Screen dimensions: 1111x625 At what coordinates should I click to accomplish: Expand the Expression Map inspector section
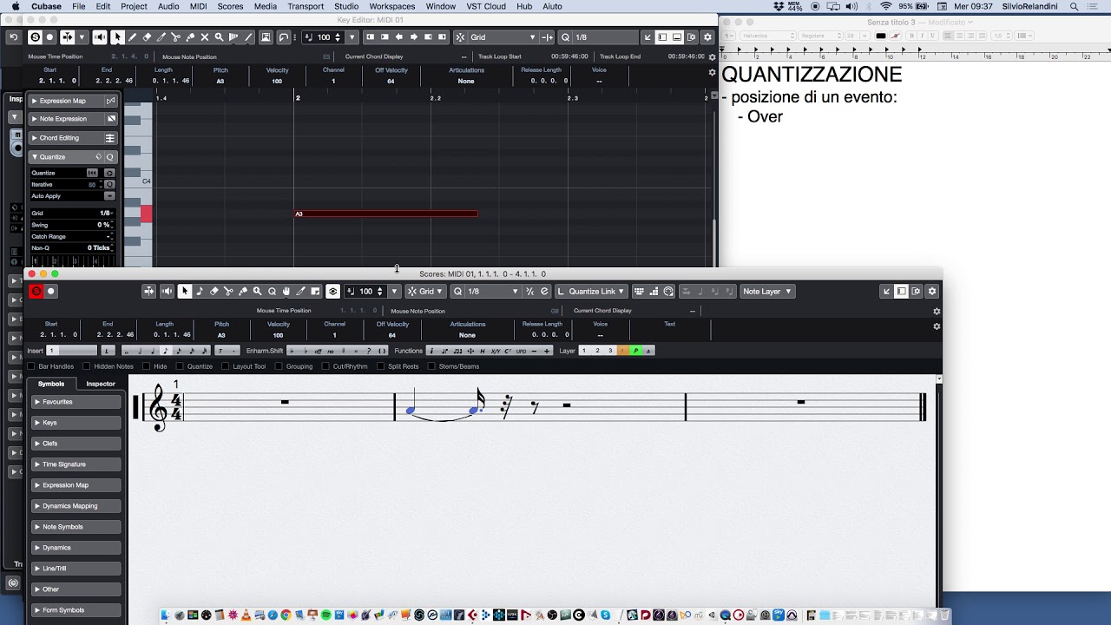click(x=35, y=101)
